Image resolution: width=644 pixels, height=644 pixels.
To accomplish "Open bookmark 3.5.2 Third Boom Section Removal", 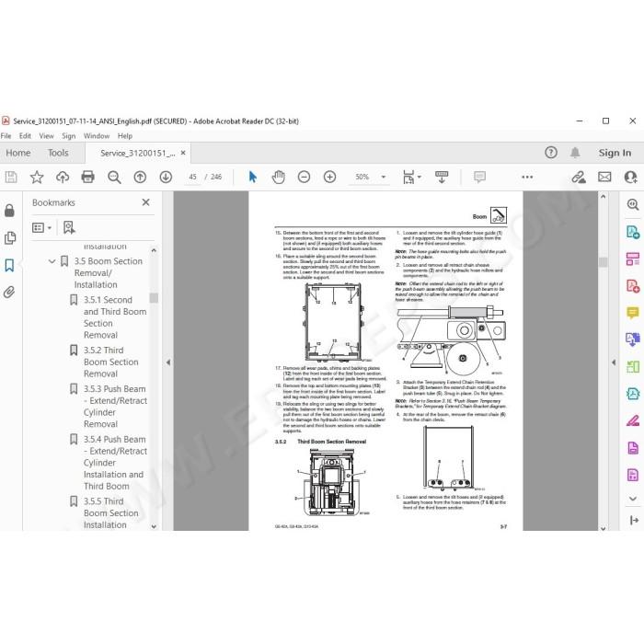I will [x=110, y=362].
